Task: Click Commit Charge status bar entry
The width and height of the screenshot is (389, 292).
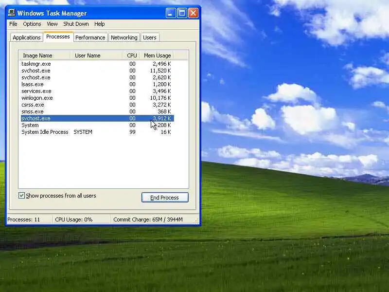Action: (148, 219)
